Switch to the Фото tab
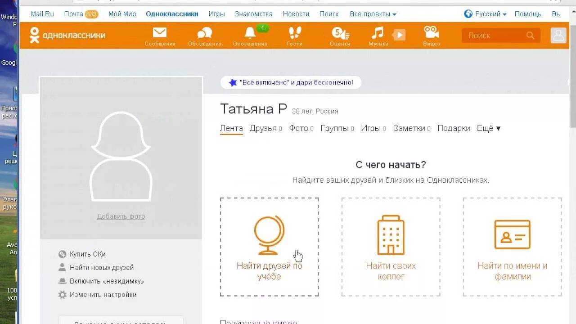 301,128
